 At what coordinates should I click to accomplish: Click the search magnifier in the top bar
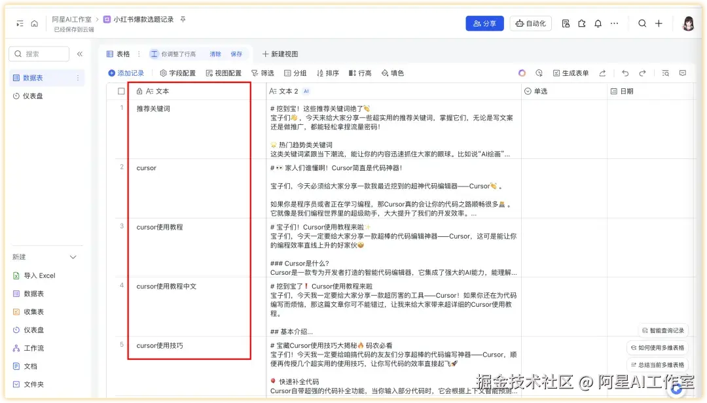click(642, 23)
